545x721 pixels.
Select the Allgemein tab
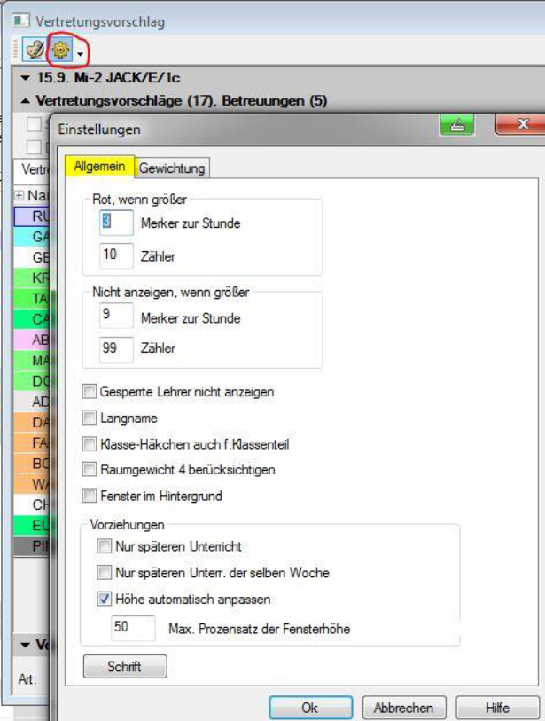click(99, 167)
